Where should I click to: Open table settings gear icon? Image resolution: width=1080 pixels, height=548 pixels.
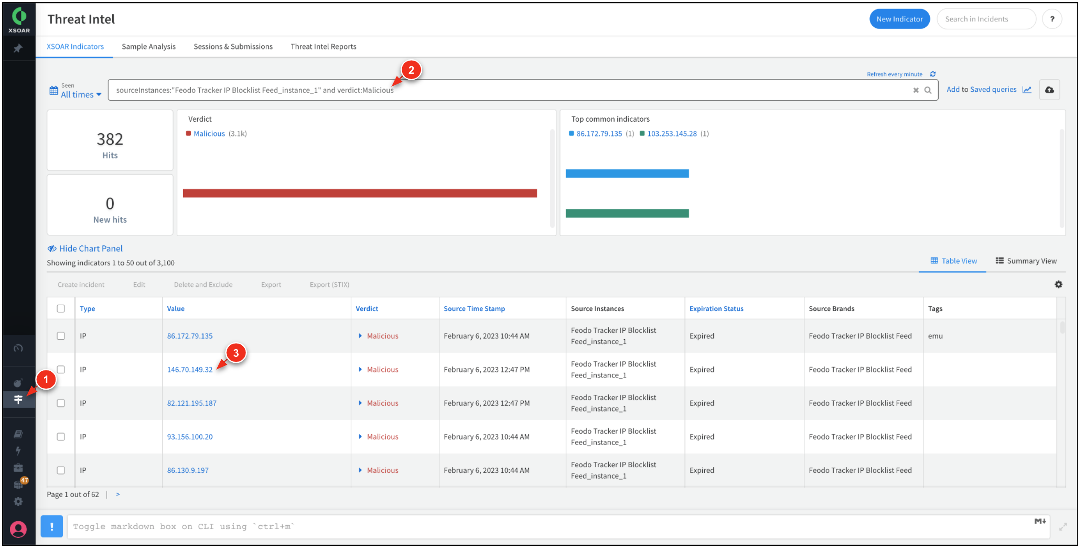[1058, 285]
